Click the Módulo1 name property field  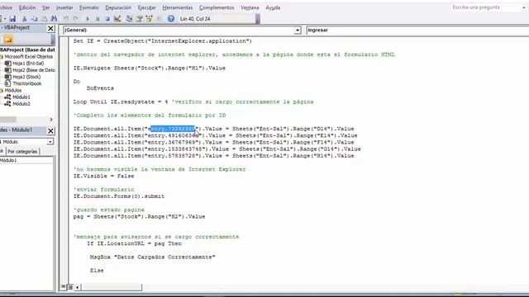pyautogui.click(x=26, y=160)
